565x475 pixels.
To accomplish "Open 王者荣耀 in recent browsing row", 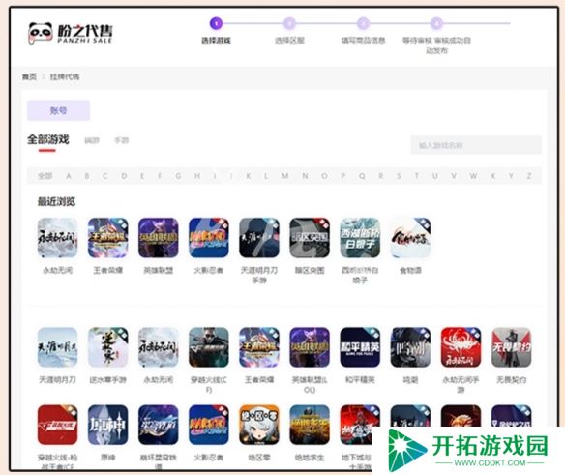I will coord(108,238).
